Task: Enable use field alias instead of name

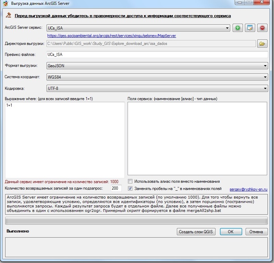Action: pyautogui.click(x=130, y=181)
